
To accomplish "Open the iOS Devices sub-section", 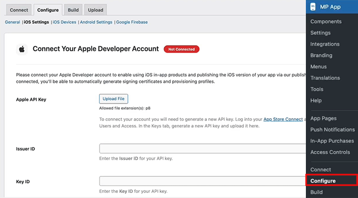I will tap(64, 22).
